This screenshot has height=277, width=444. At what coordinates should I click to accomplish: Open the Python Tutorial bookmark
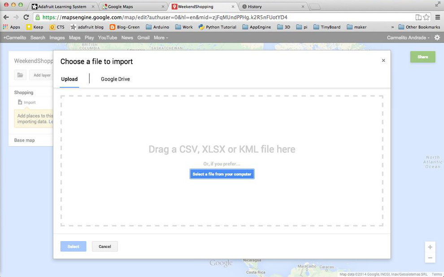tap(218, 27)
